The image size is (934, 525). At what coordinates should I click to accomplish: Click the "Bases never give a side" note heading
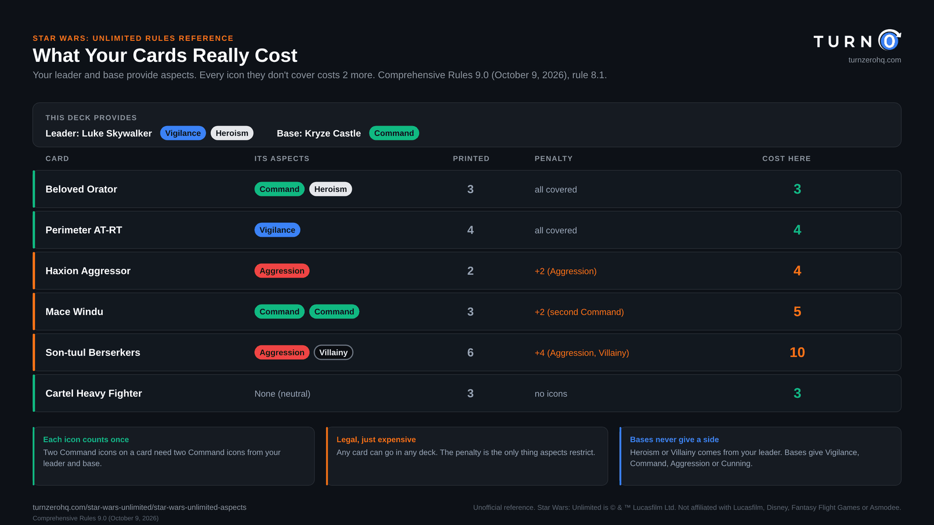674,440
